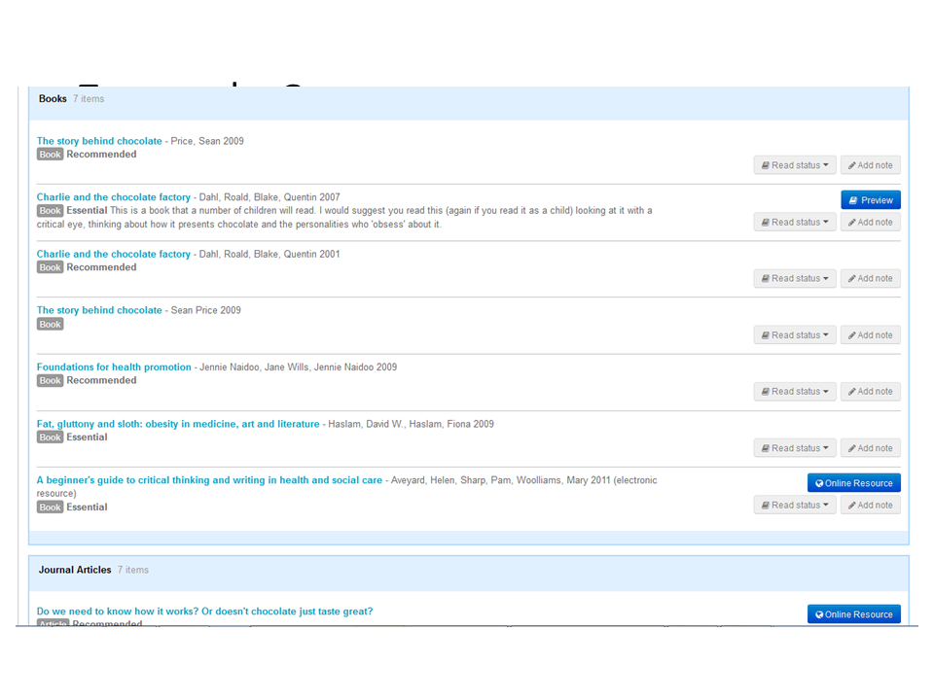Click the Book tag under Fat, gluttony and sloth
934x700 pixels.
pos(51,437)
